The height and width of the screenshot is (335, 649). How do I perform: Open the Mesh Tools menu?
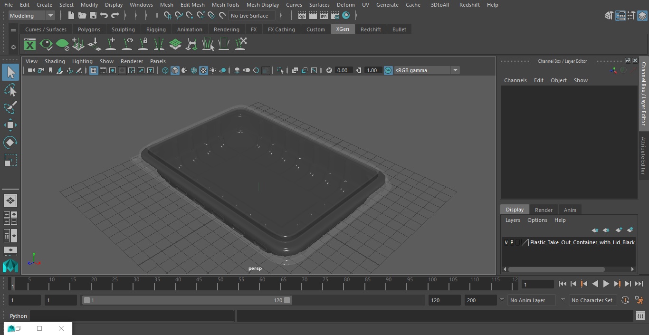coord(225,5)
